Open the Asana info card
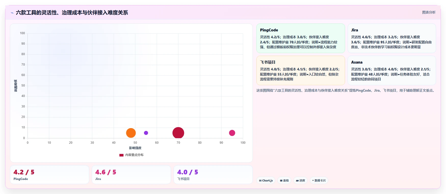Image resolution: width=446 pixels, height=194 pixels. 392,70
